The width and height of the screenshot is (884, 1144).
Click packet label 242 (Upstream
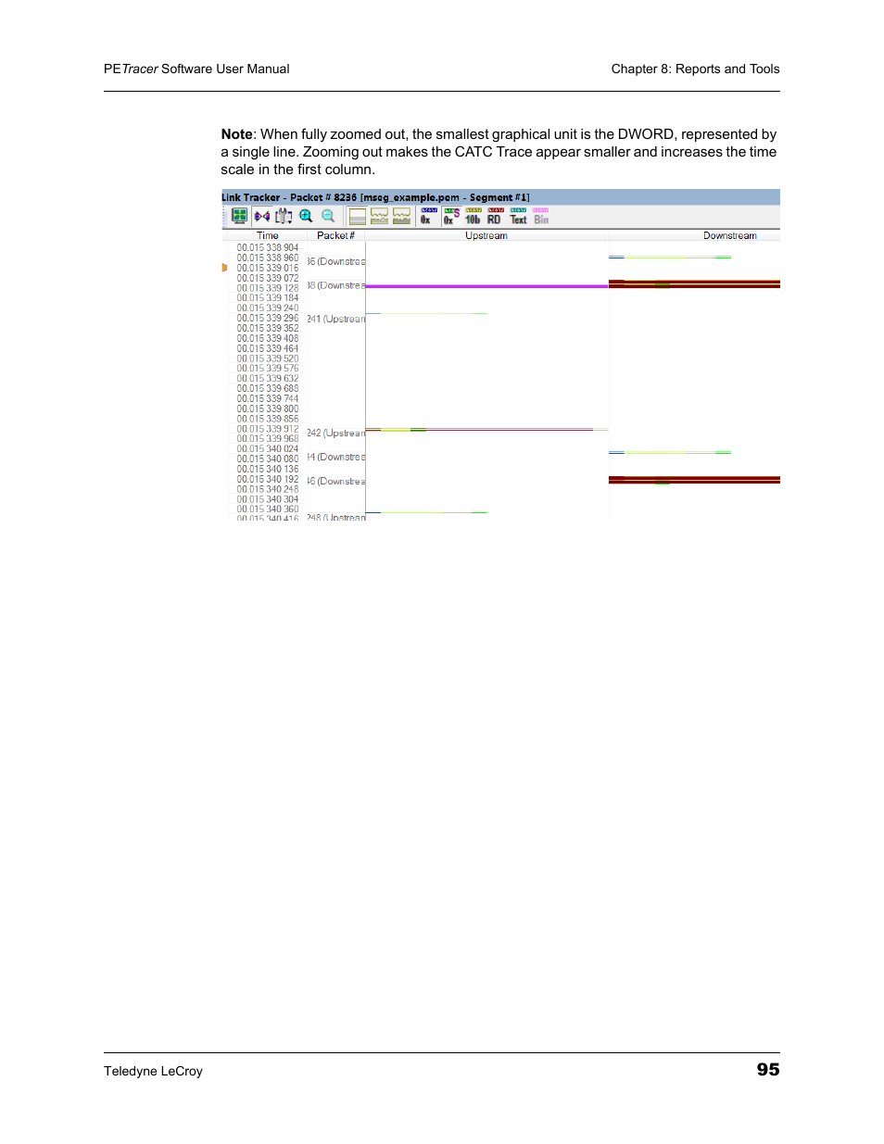pyautogui.click(x=336, y=433)
